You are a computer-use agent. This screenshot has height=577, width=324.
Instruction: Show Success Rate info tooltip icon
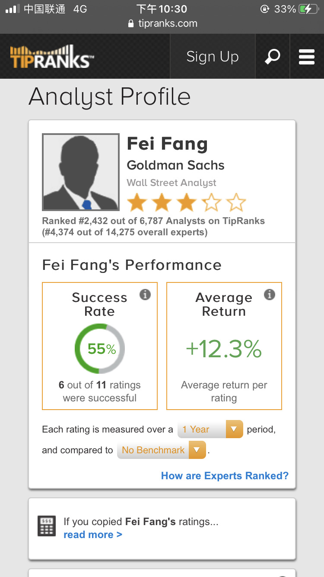point(145,295)
